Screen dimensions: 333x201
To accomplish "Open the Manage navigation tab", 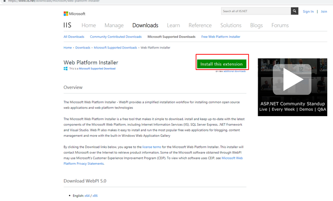I will pos(114,25).
